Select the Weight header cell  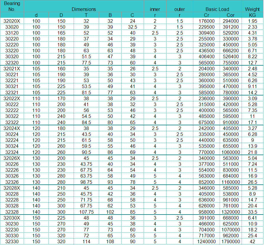point(252,9)
